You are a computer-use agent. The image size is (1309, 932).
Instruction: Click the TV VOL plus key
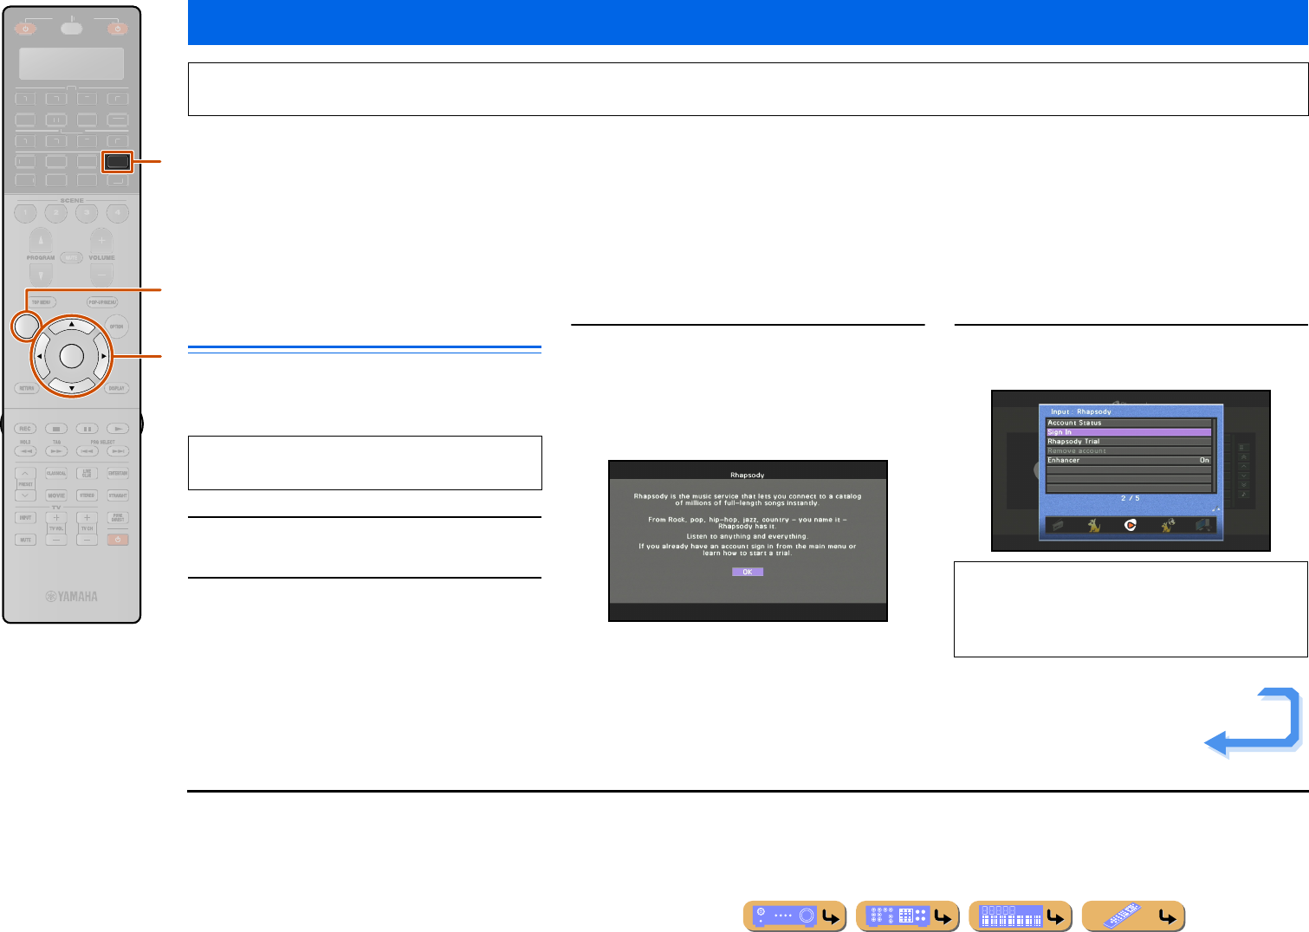[x=56, y=518]
